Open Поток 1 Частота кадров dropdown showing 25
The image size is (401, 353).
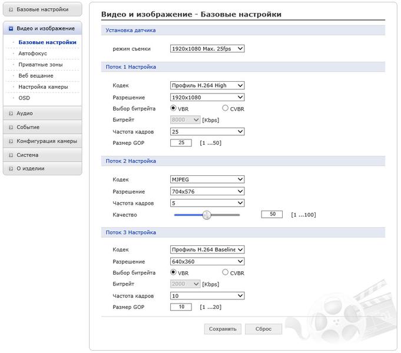click(x=207, y=132)
